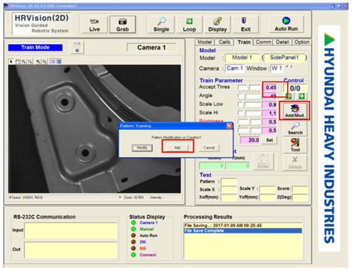Go to next pattern with right green arrow
This screenshot has height=270, width=353.
coord(301,96)
